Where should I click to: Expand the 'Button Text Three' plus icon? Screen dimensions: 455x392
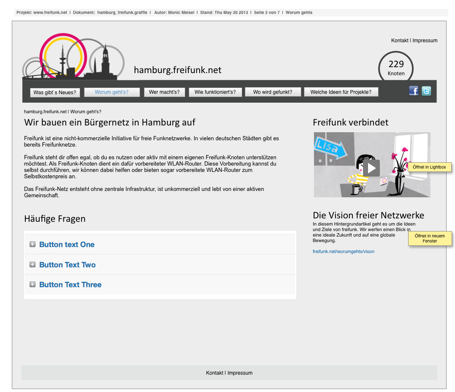click(x=32, y=284)
